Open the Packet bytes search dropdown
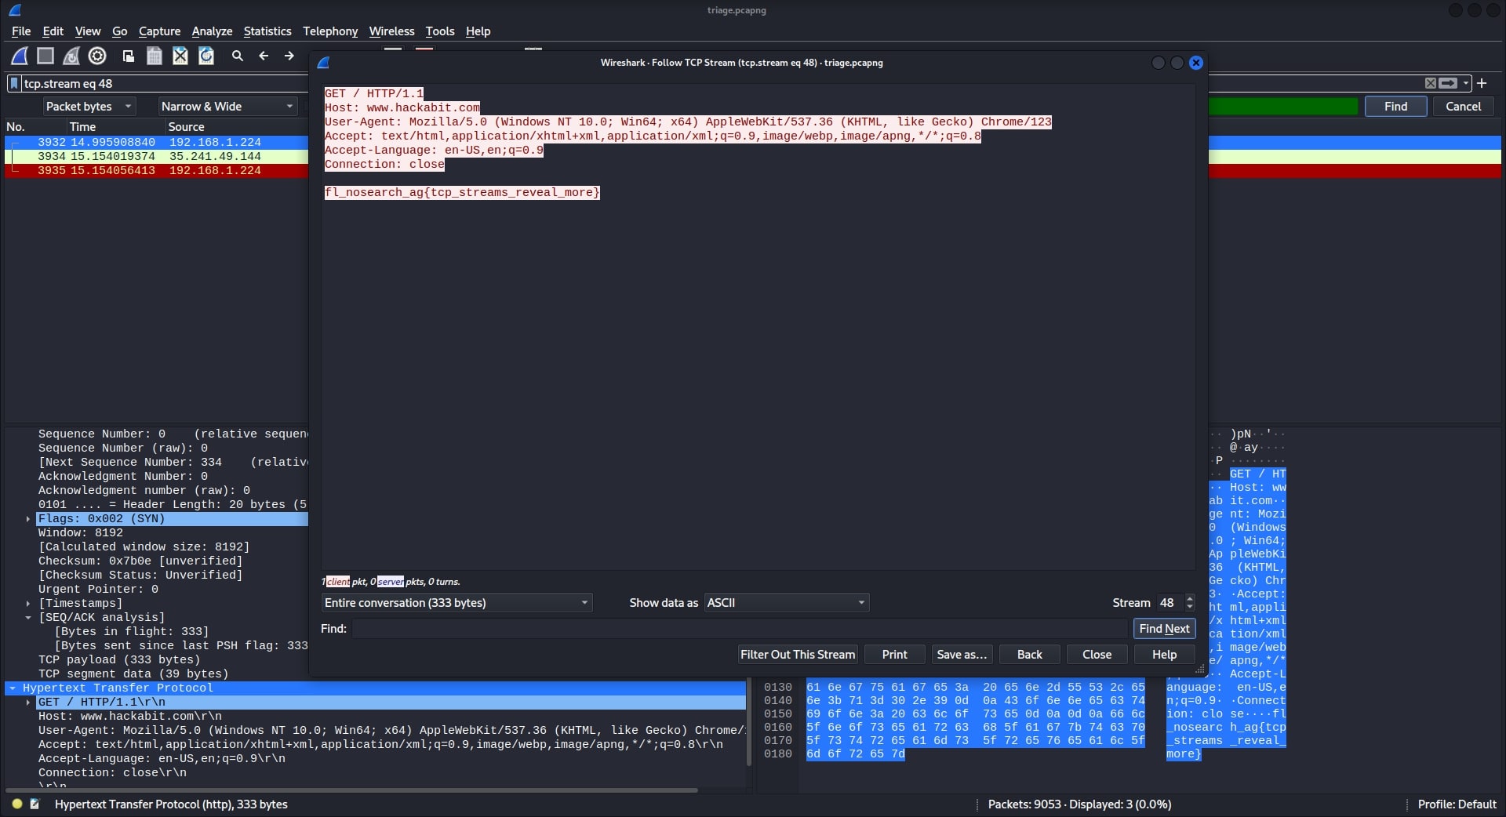Viewport: 1506px width, 817px height. [x=89, y=107]
